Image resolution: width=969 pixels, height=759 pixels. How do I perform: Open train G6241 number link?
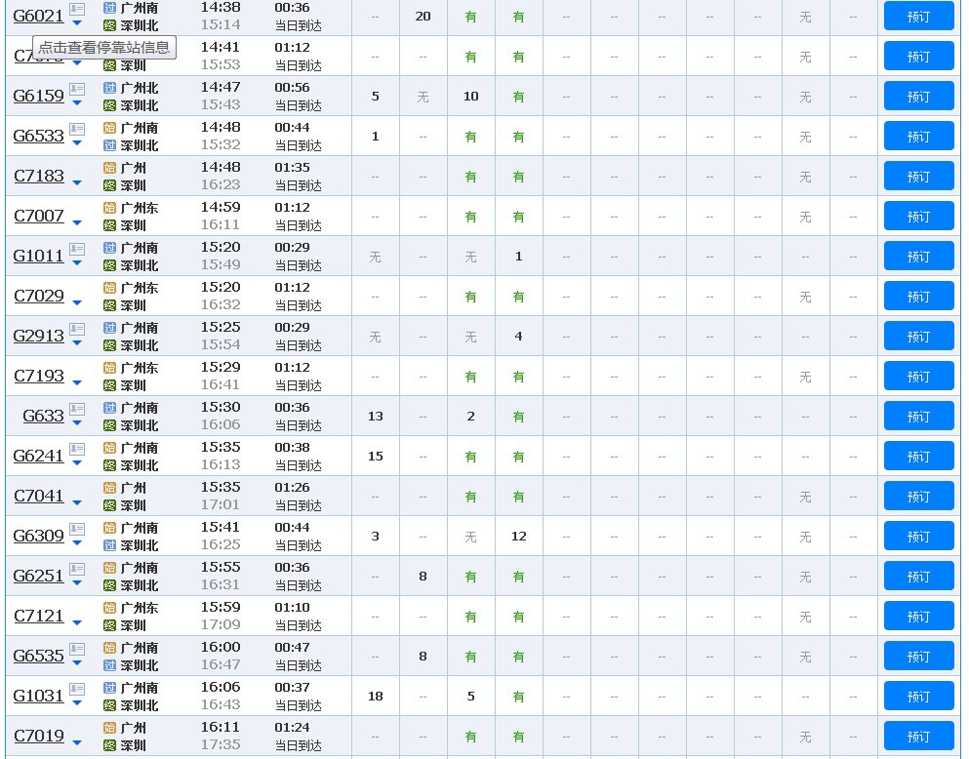pos(38,457)
